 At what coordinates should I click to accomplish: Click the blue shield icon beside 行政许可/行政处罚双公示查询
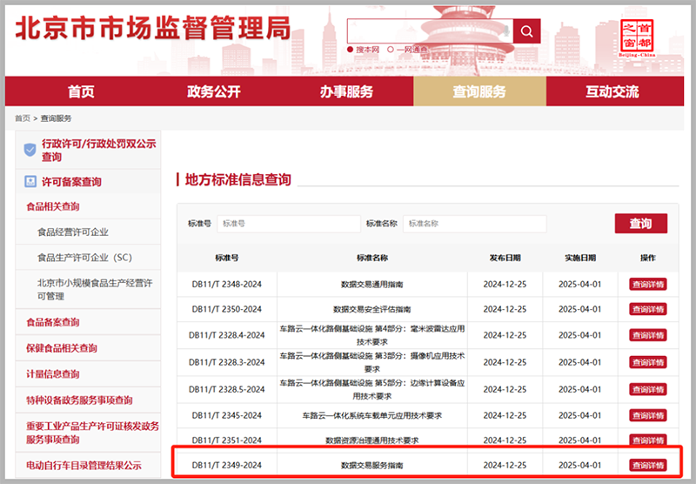tap(30, 150)
